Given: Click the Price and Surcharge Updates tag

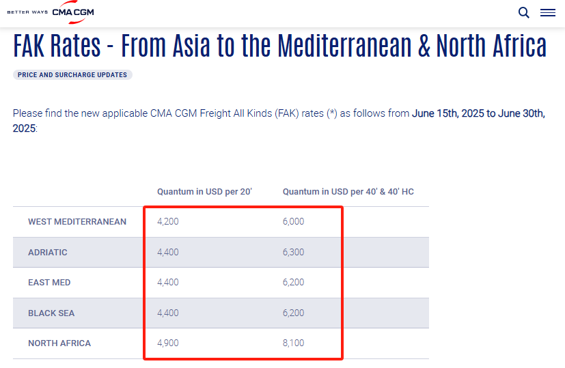Looking at the screenshot, I should pos(72,75).
